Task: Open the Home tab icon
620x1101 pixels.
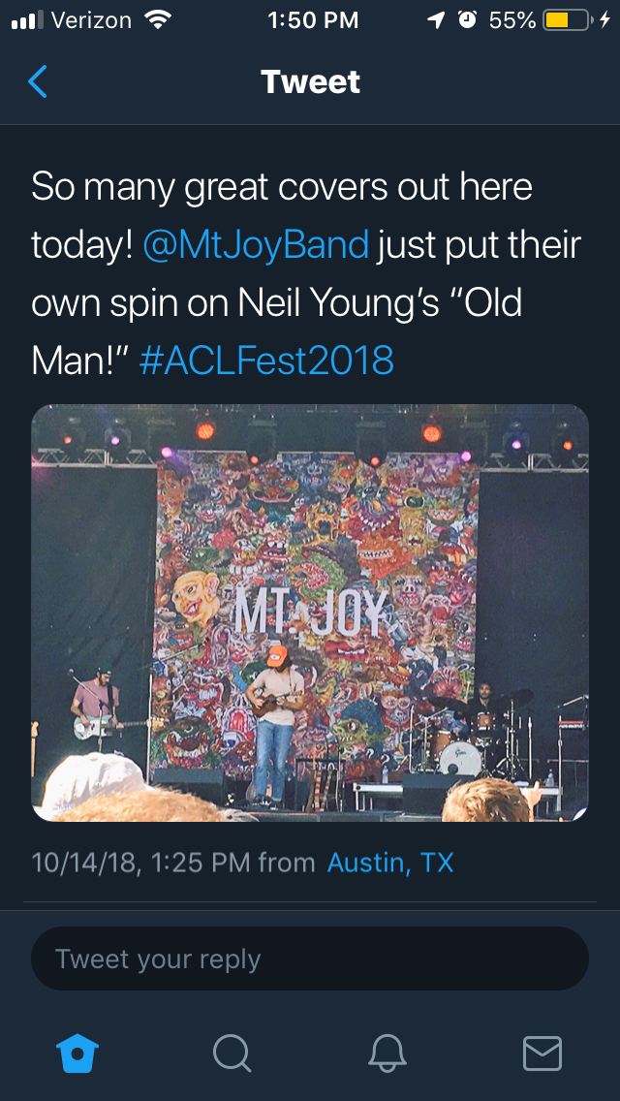Action: point(78,1053)
